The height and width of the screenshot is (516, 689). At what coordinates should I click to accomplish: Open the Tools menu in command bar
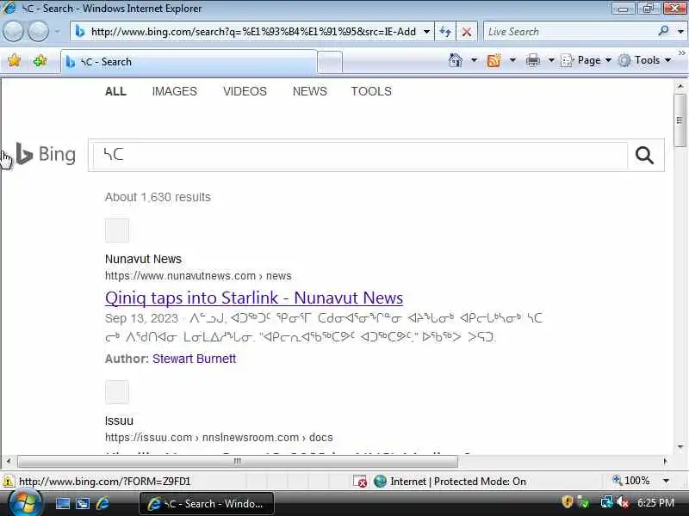(644, 60)
